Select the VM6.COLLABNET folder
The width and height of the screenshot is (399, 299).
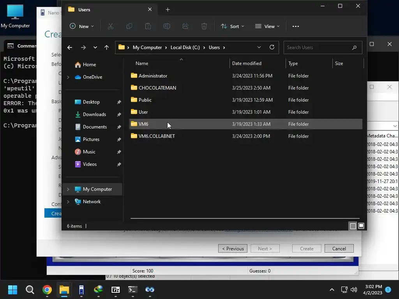coord(245,136)
